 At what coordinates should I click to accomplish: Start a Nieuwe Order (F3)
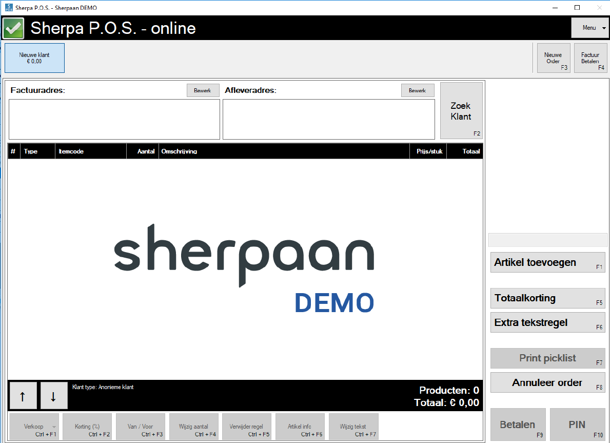(554, 58)
